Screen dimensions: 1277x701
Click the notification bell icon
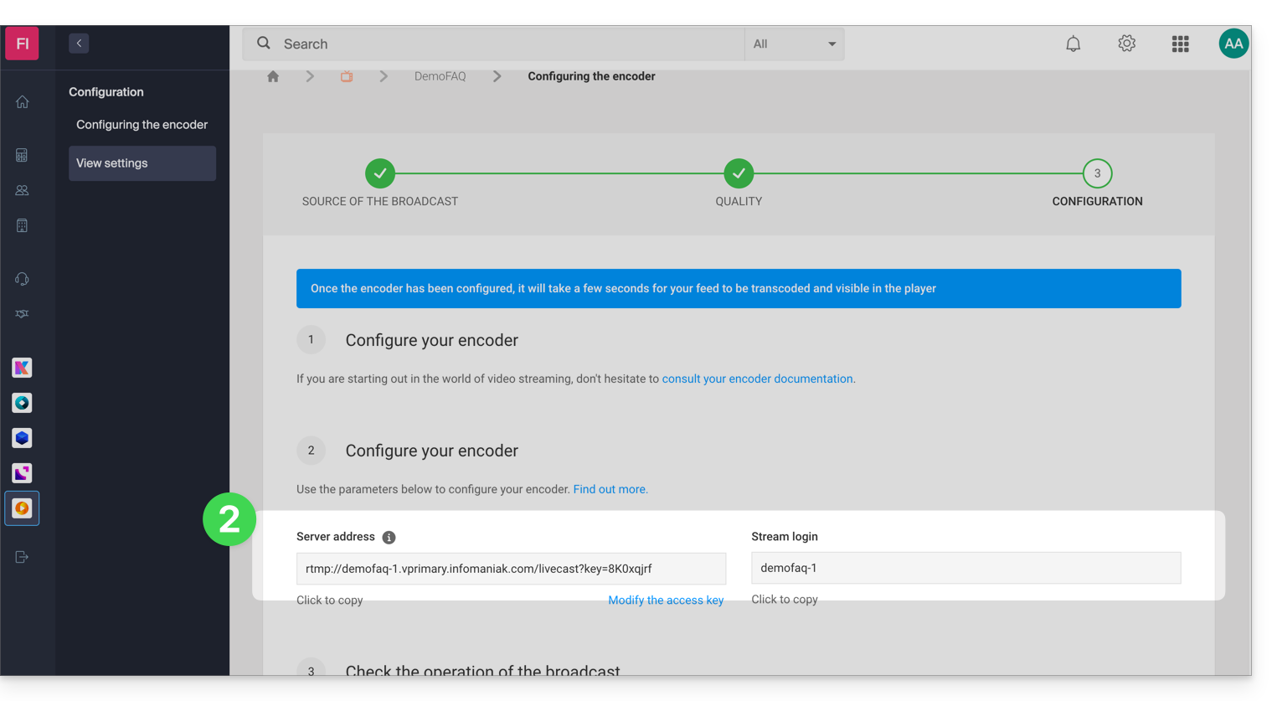coord(1073,44)
